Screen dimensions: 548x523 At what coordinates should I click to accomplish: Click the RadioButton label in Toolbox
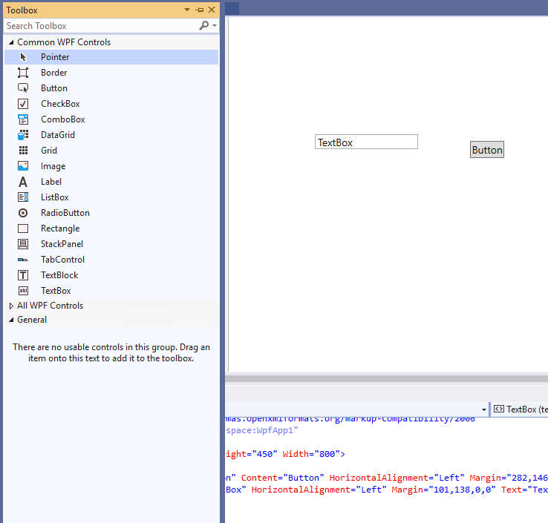[x=65, y=213]
